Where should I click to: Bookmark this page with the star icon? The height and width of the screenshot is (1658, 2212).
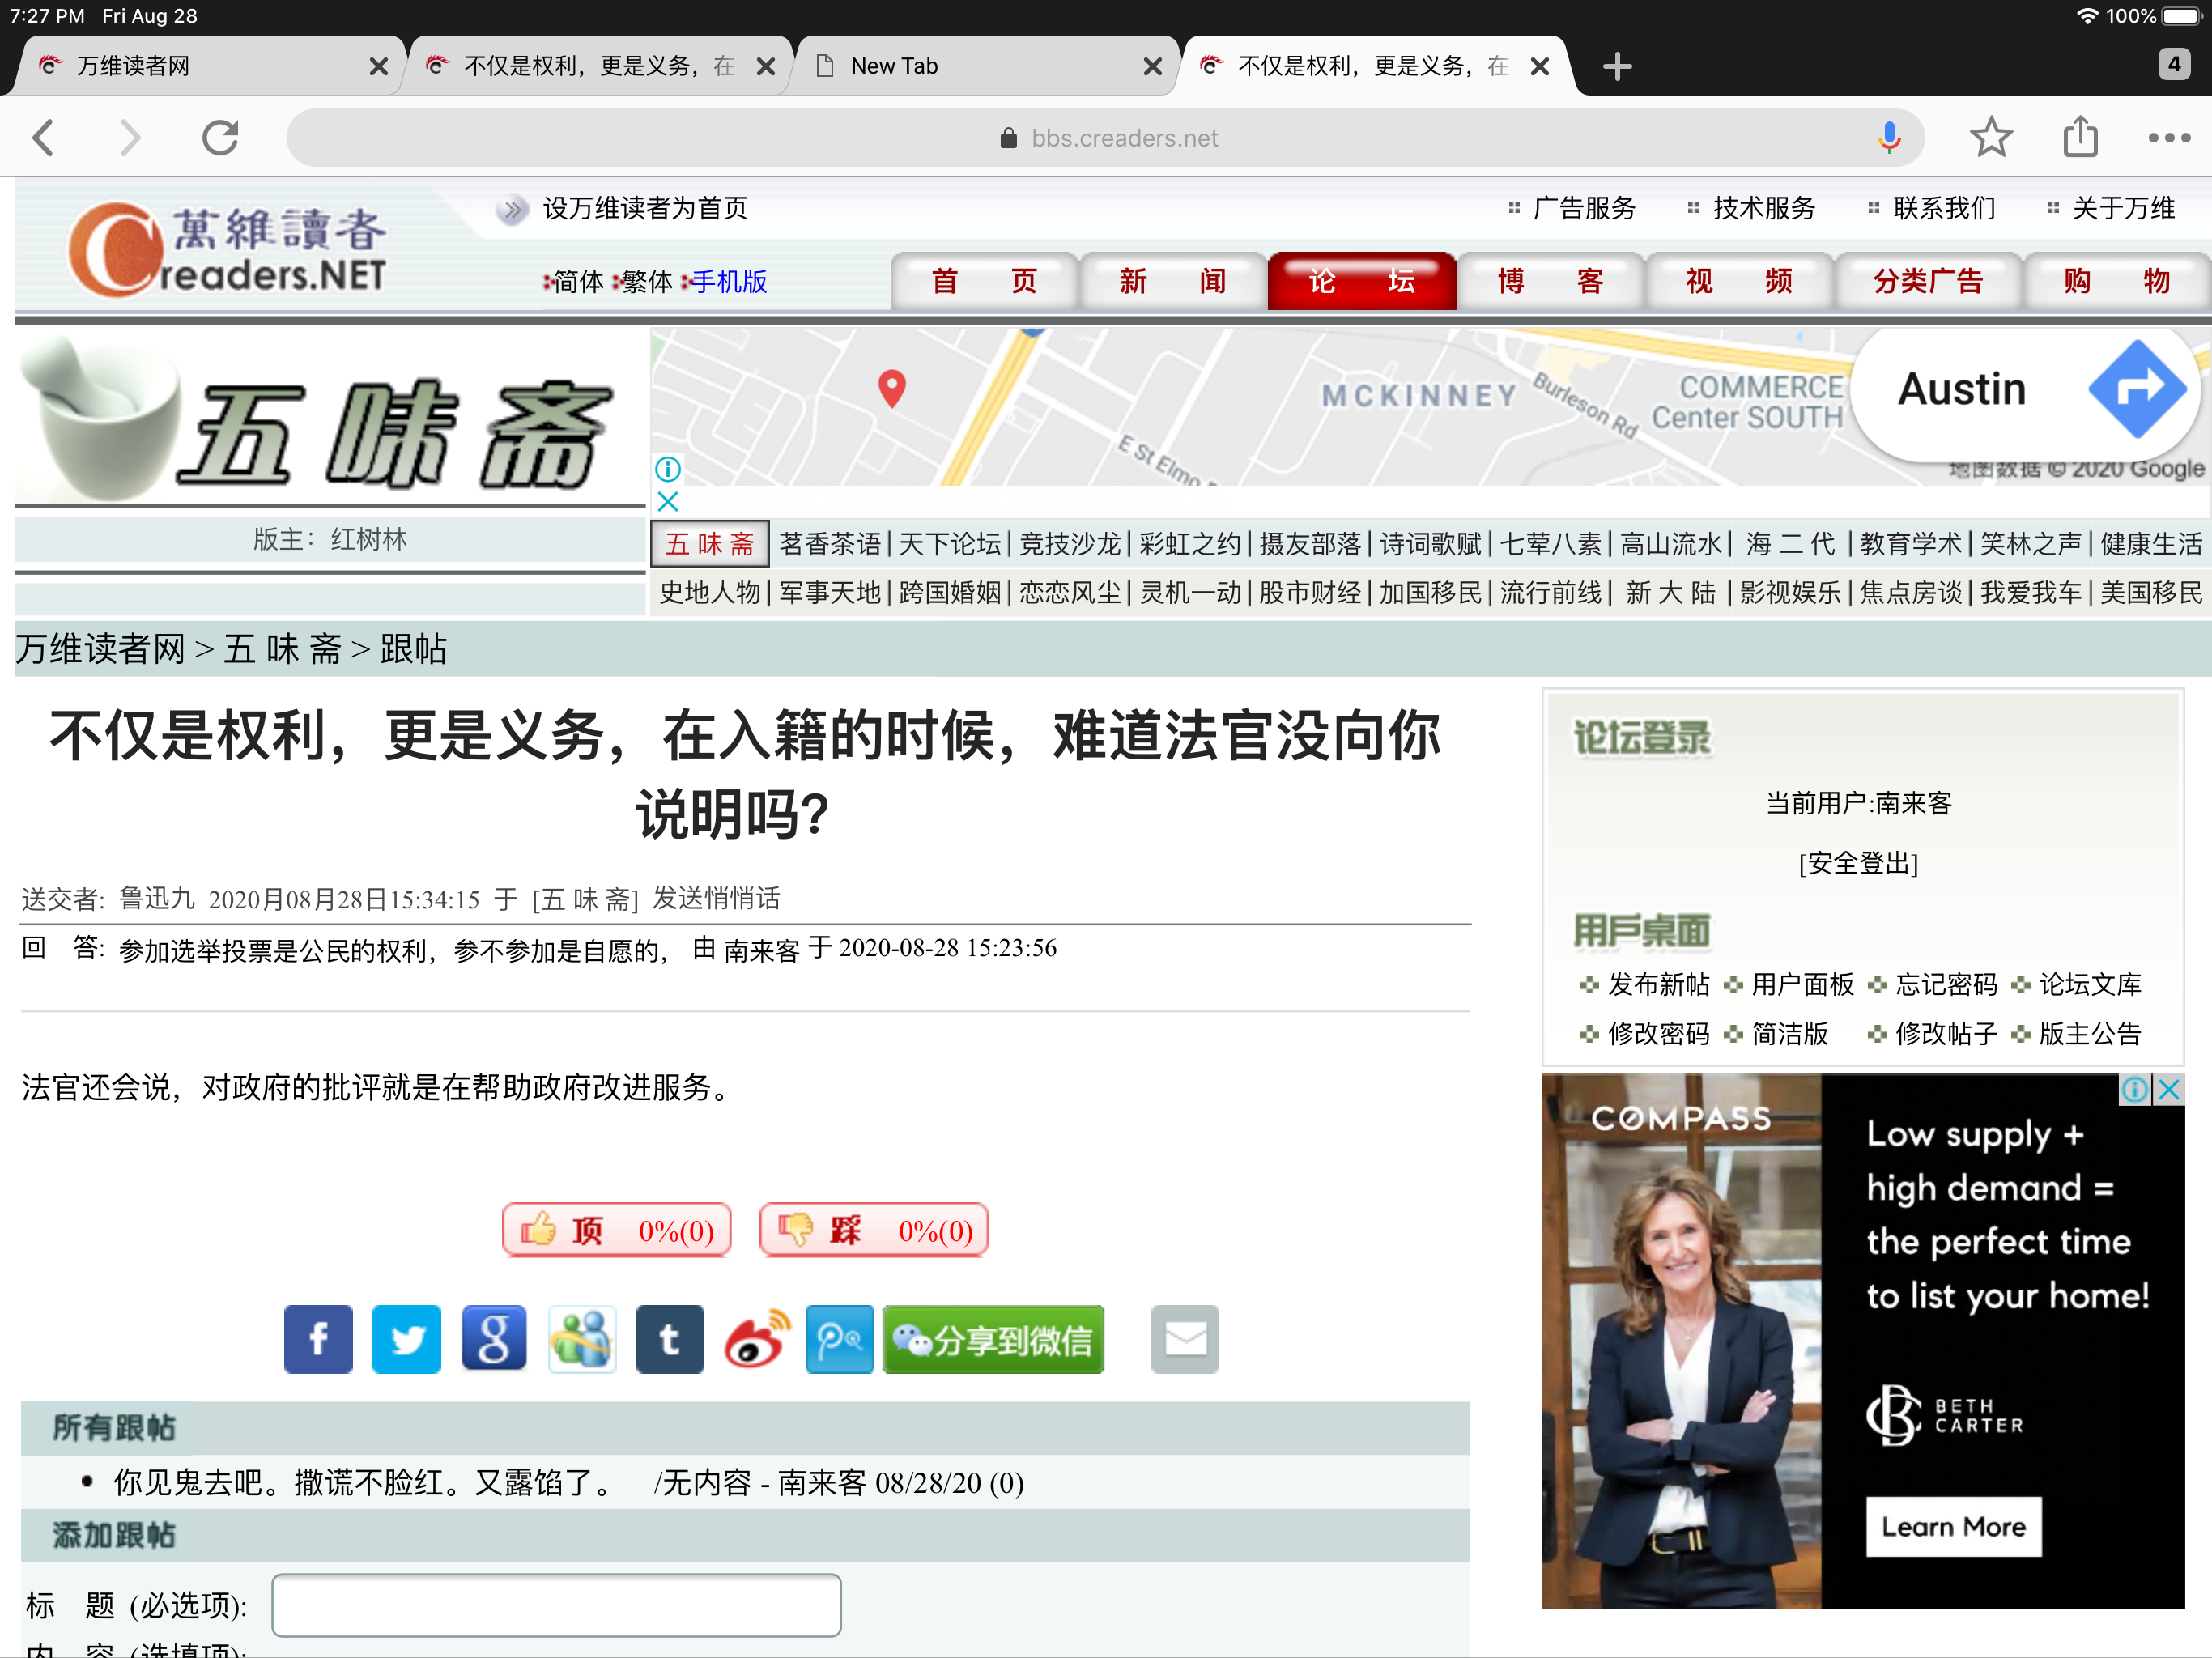click(1991, 137)
